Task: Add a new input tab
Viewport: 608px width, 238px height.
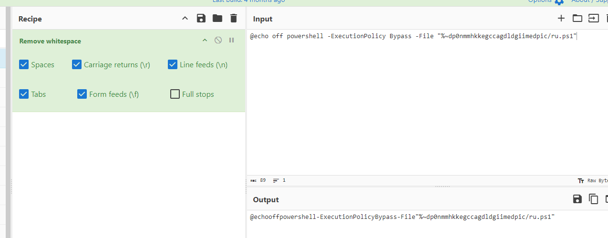Action: [561, 19]
